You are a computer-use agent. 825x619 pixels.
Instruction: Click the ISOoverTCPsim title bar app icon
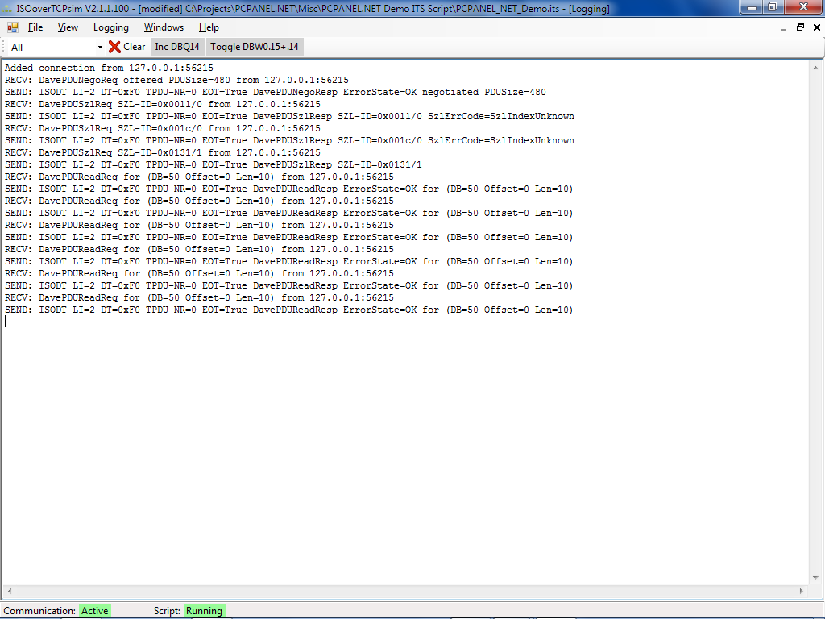[x=8, y=8]
